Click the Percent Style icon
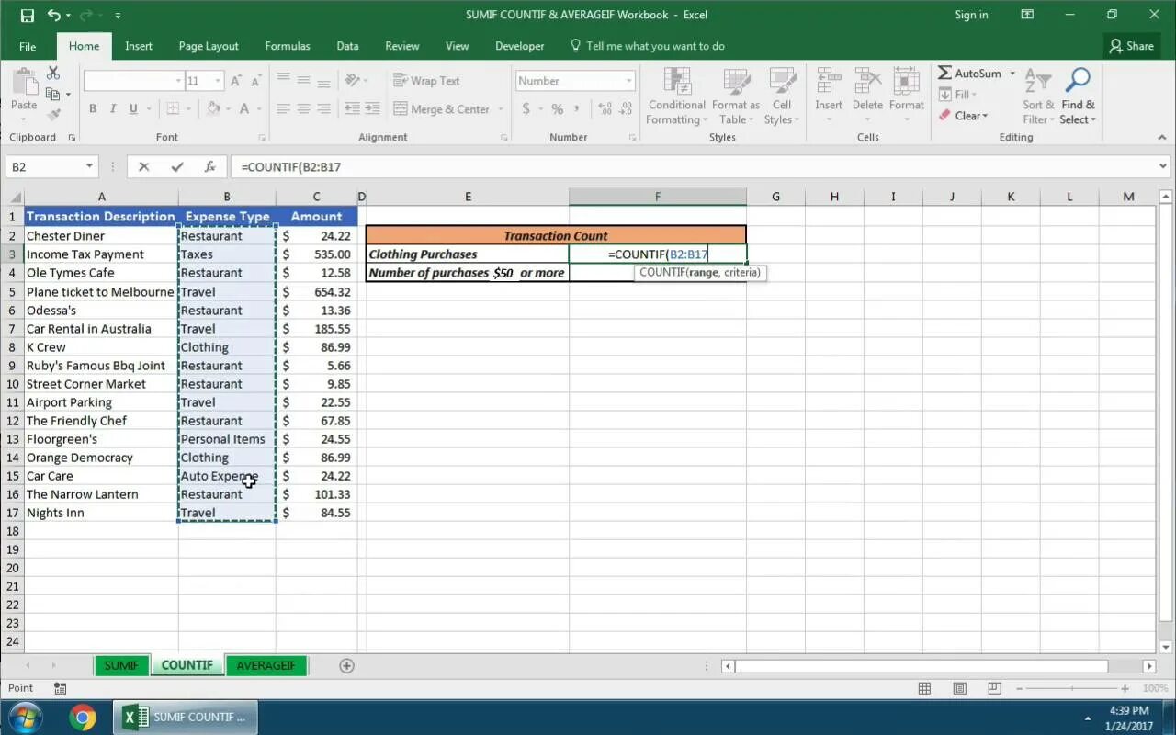 557,108
